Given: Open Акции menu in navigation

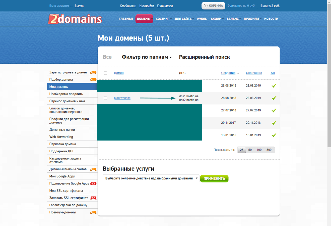Looking at the screenshot, I should pyautogui.click(x=217, y=19).
